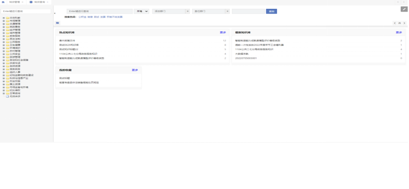This screenshot has height=189, width=409.
Task: Switch to the 知识查询 tab
Action: point(39,2)
